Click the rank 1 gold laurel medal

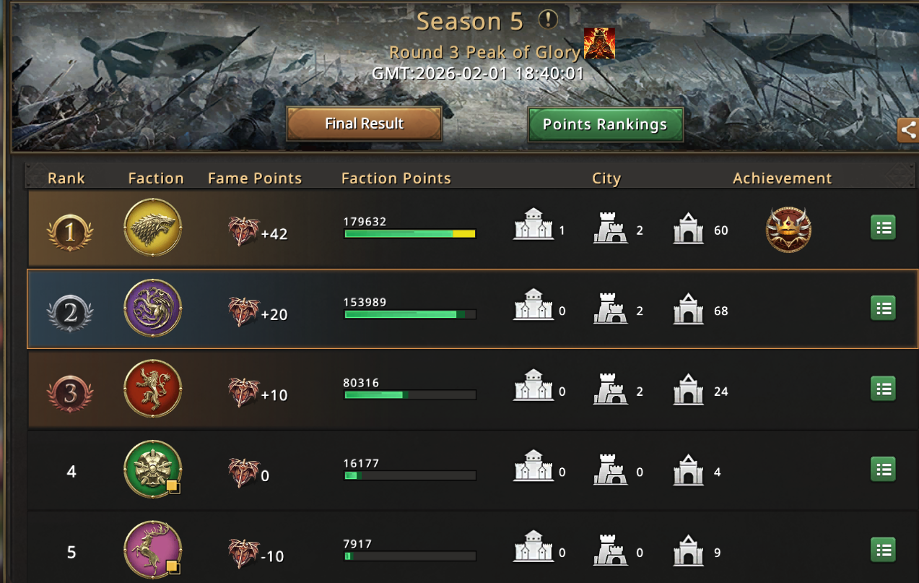point(70,232)
